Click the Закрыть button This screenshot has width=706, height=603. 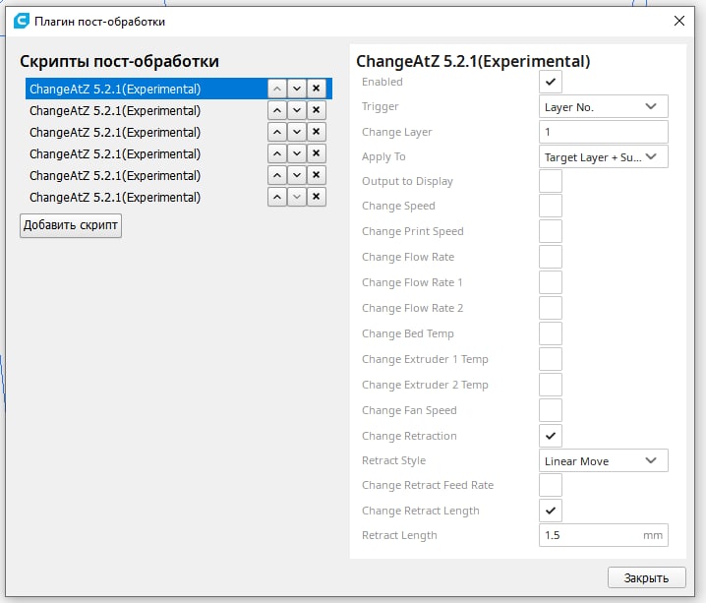[647, 577]
